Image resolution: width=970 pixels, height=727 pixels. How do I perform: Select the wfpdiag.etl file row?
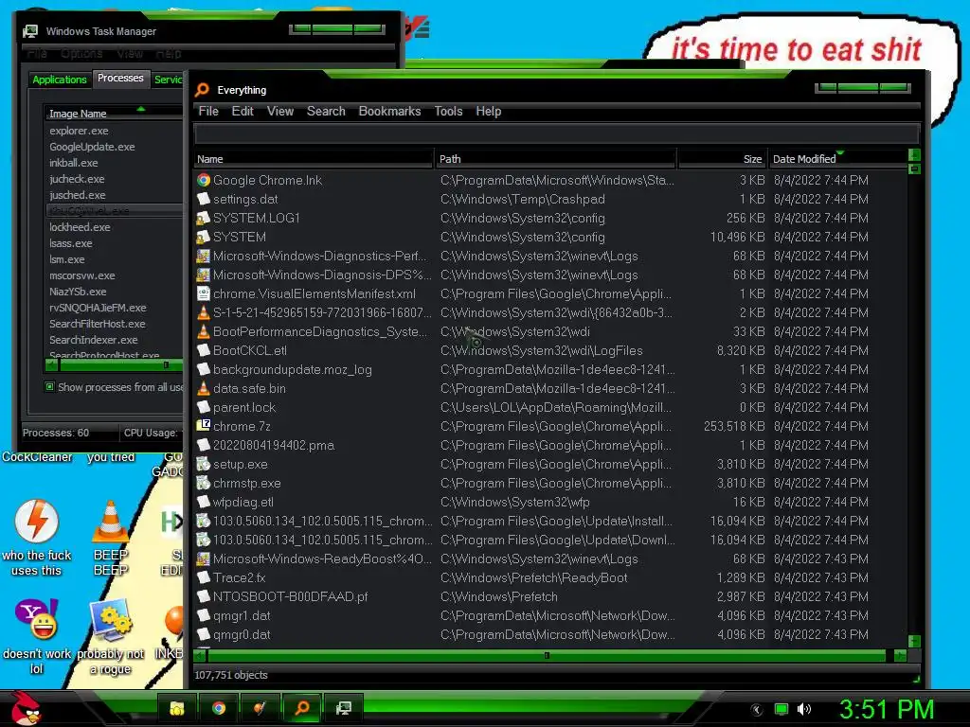[x=550, y=502]
